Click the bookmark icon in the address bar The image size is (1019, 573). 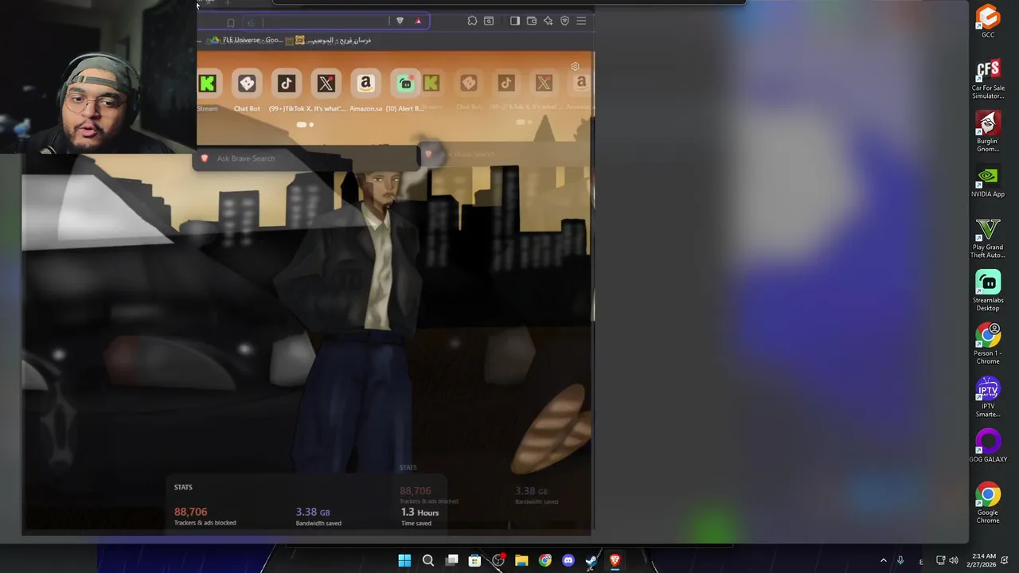(231, 22)
